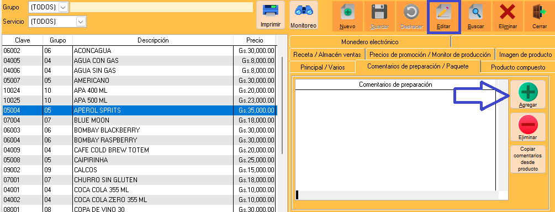The image size is (555, 212).
Task: Click the Gs.15,000.00 price cell
Action: pyautogui.click(x=255, y=170)
